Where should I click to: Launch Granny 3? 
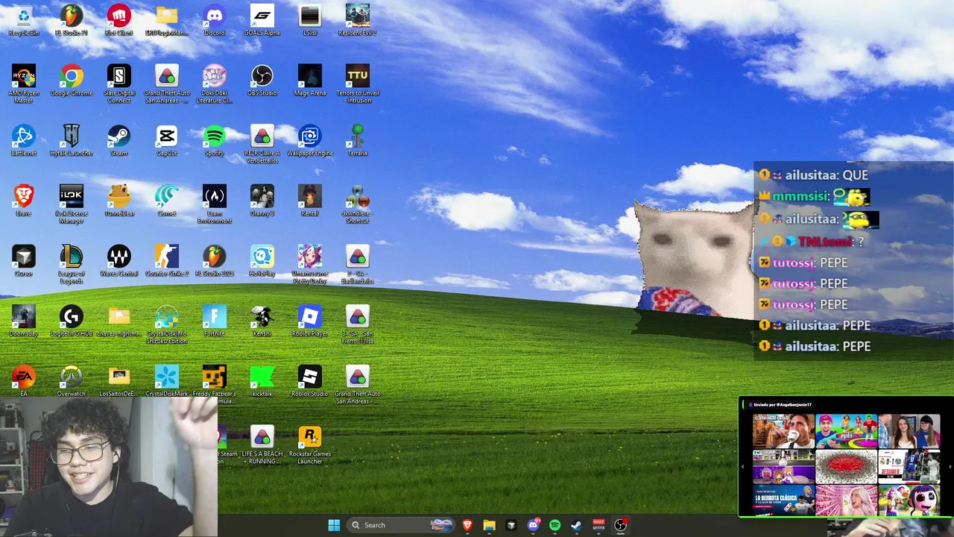tap(262, 201)
